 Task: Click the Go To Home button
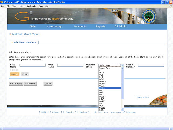click(x=16, y=84)
